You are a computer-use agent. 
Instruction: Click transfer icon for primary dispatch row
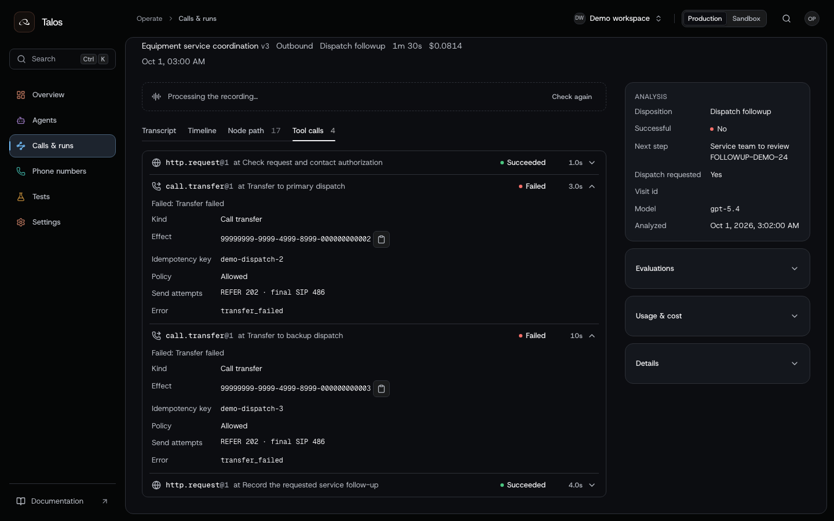[156, 186]
